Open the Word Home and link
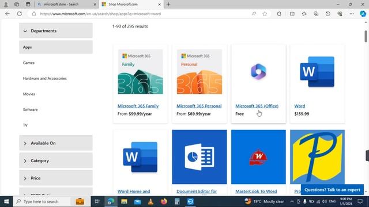 tap(134, 191)
